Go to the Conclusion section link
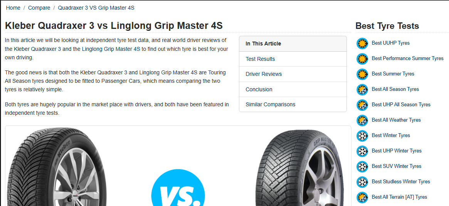Screen dimensions: 449x206 pyautogui.click(x=259, y=89)
